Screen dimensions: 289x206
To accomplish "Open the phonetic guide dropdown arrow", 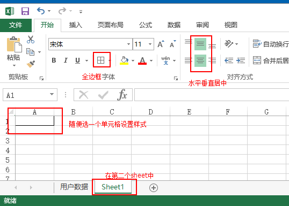I will click(x=175, y=60).
